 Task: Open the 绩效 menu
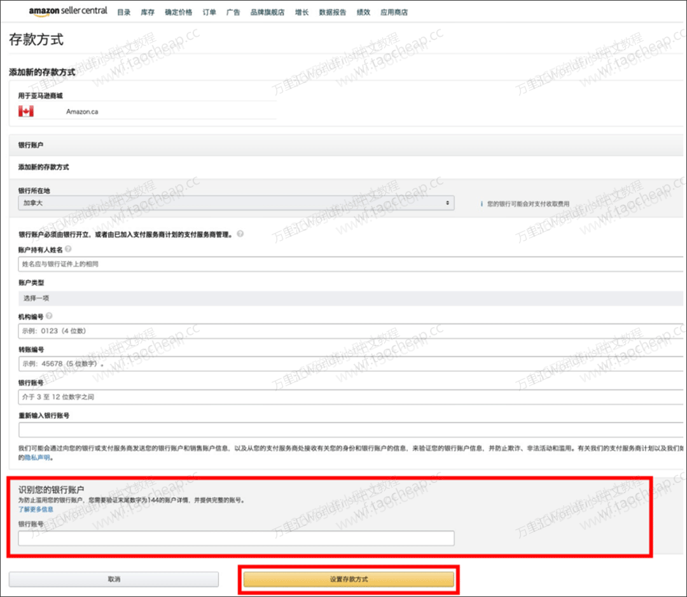[363, 12]
